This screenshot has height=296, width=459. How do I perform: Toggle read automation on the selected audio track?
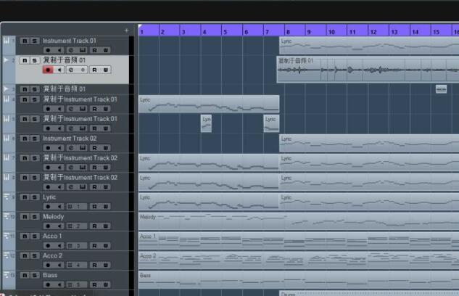click(94, 70)
